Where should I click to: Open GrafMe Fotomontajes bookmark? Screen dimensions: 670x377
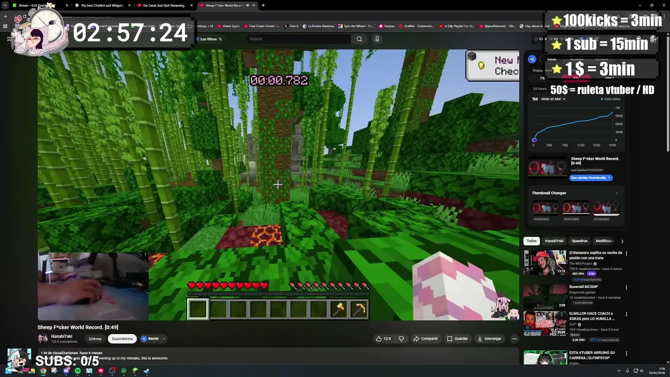click(416, 26)
